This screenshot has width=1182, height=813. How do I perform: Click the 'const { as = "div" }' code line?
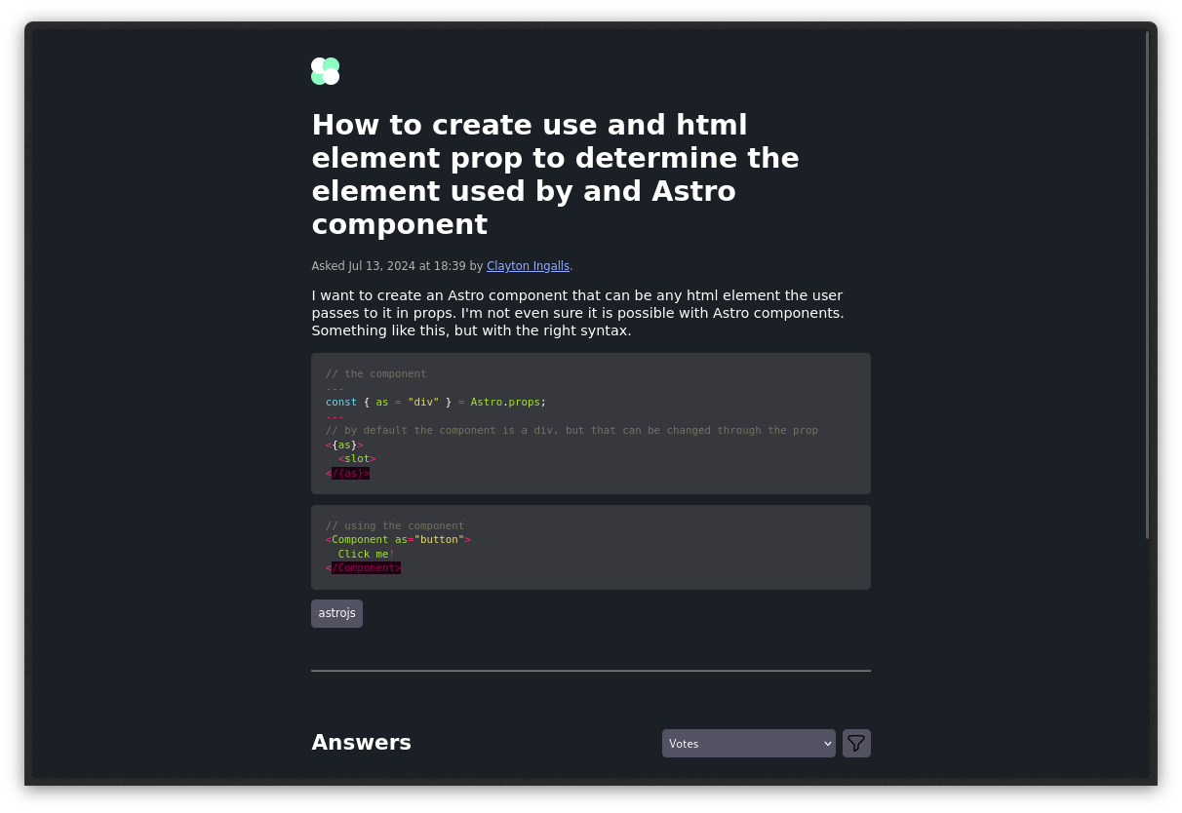[x=435, y=402]
